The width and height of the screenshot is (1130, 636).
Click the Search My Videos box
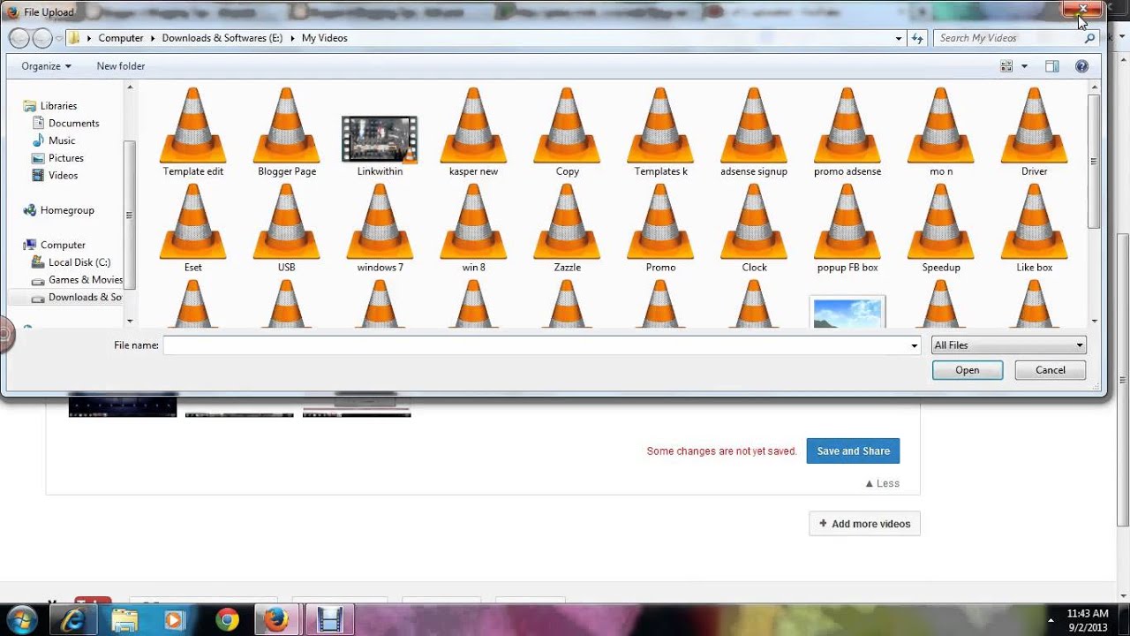[1015, 38]
